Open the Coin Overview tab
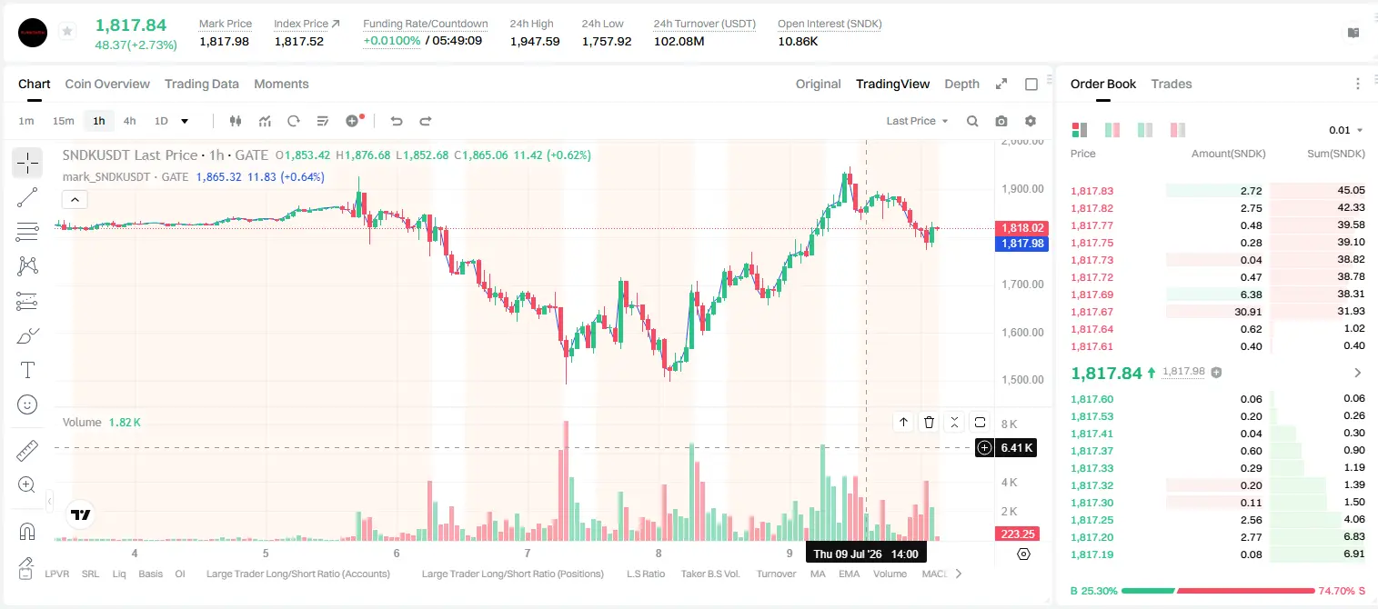This screenshot has height=609, width=1378. point(107,84)
